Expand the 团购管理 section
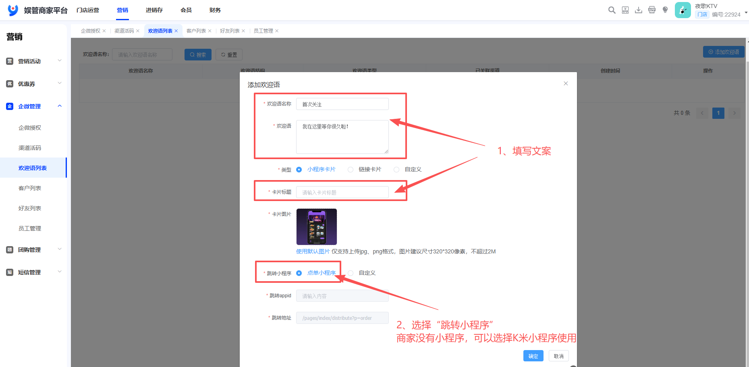Image resolution: width=749 pixels, height=367 pixels. pyautogui.click(x=60, y=249)
